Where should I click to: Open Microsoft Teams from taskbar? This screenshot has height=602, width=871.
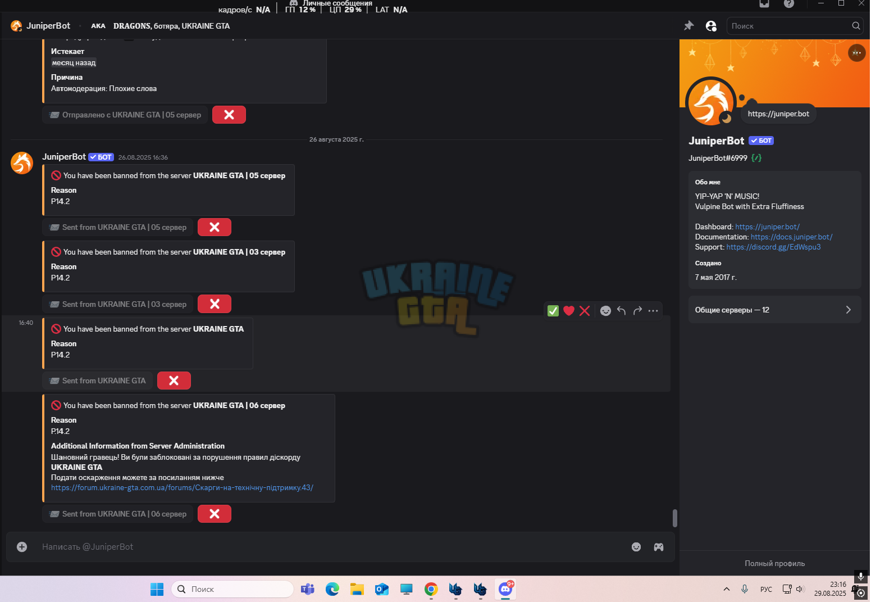307,589
